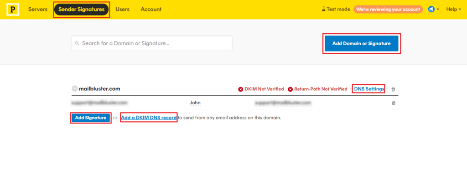Screen dimensions: 467x180
Task: Focus the Search for a Domain or Signature field
Action: pos(152,43)
